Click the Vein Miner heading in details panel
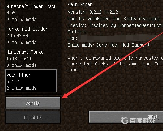 80,4
